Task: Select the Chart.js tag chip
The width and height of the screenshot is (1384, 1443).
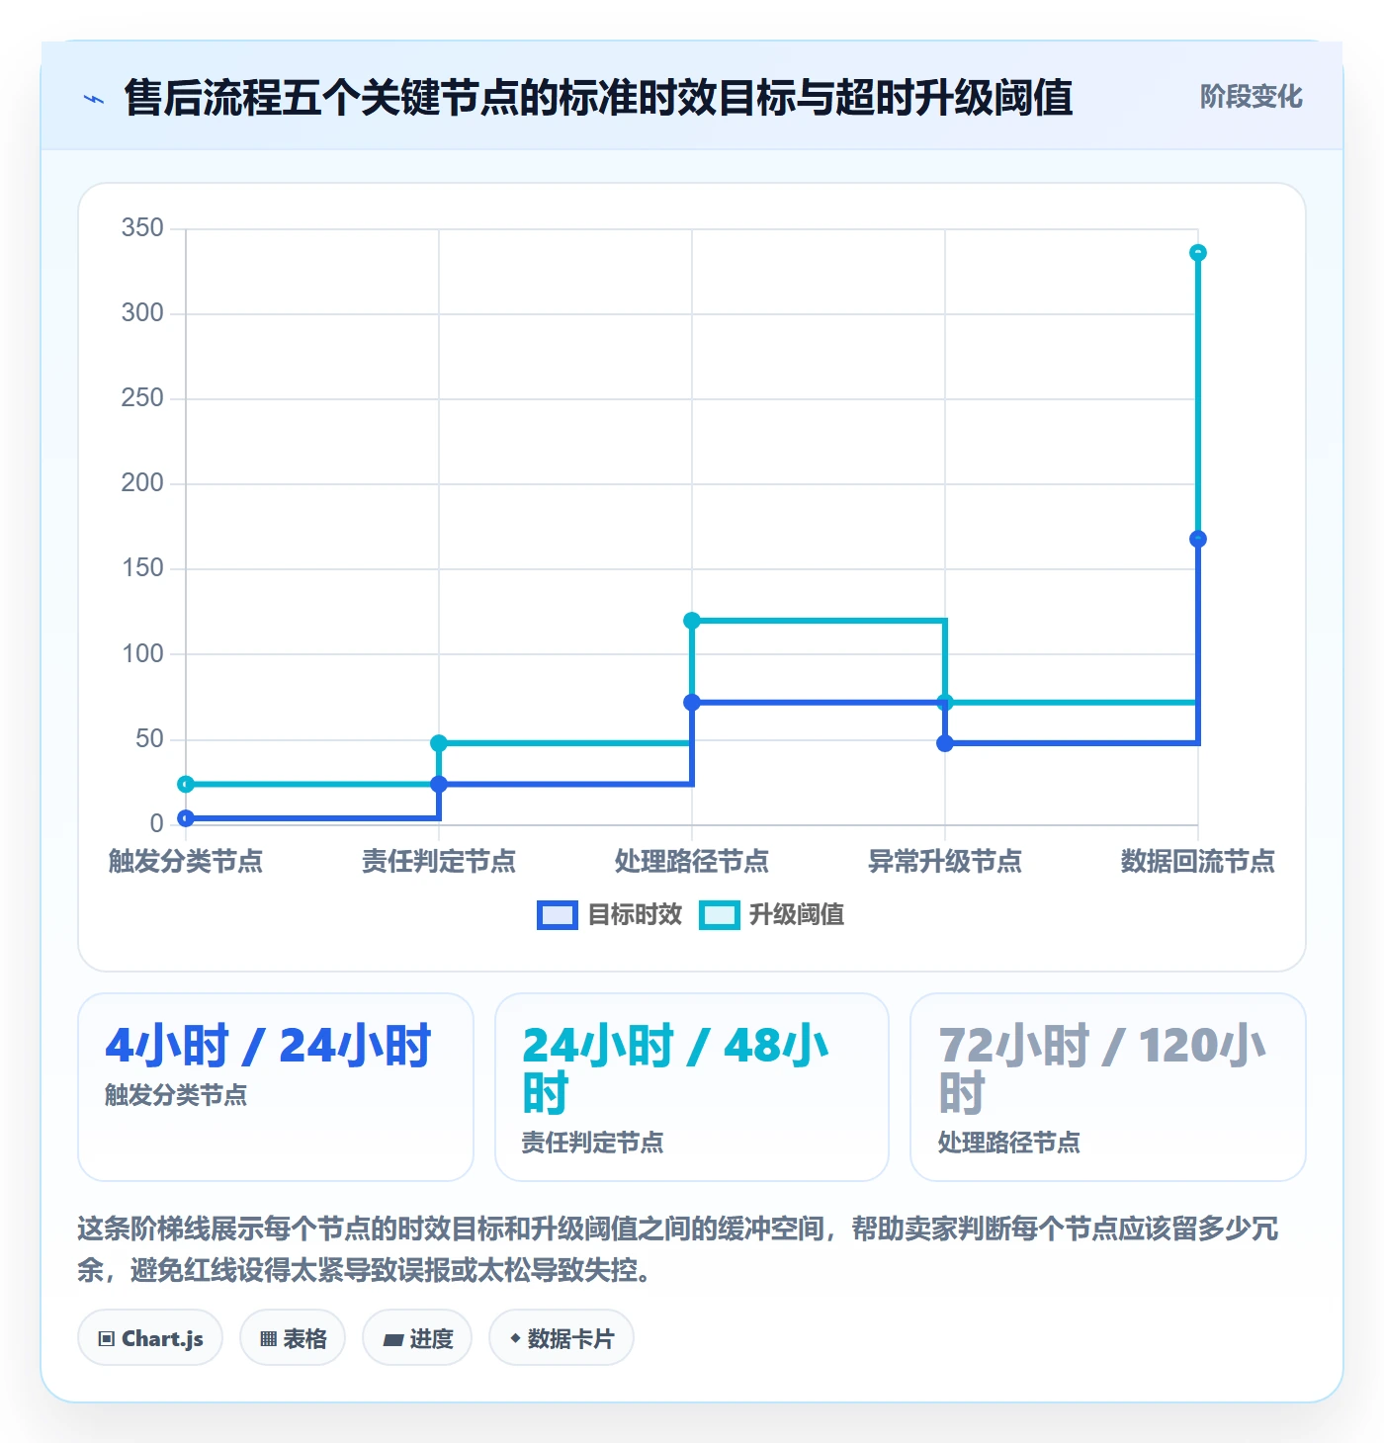Action: point(150,1338)
